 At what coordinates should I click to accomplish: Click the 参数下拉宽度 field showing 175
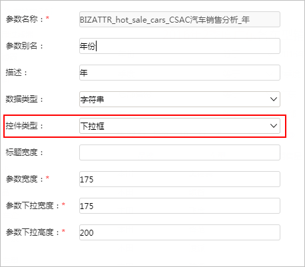click(180, 206)
